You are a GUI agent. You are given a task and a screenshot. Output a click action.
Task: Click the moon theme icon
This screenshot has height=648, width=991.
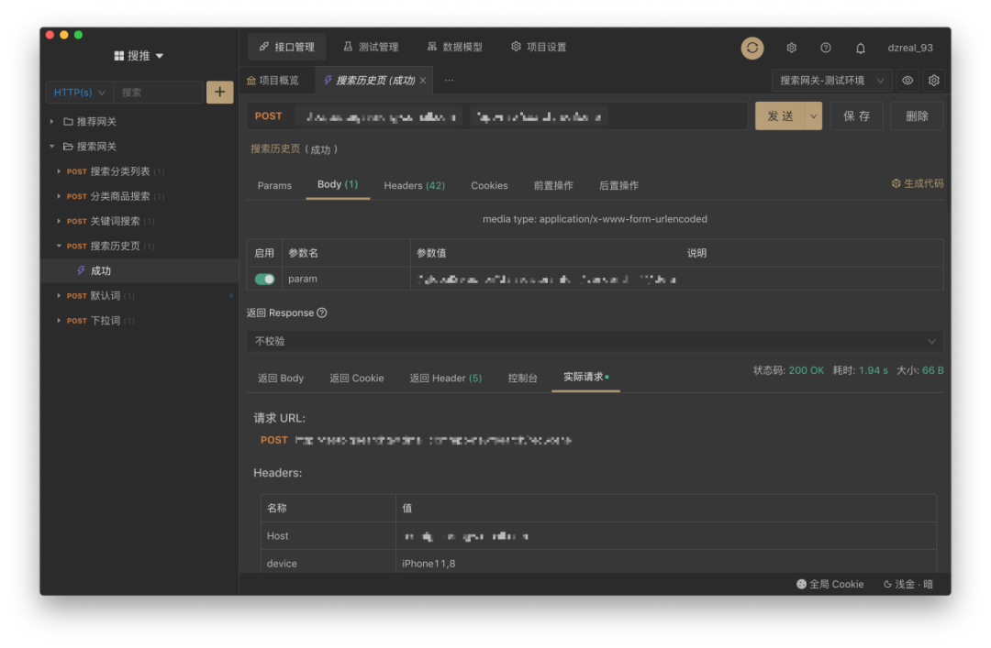[x=887, y=584]
